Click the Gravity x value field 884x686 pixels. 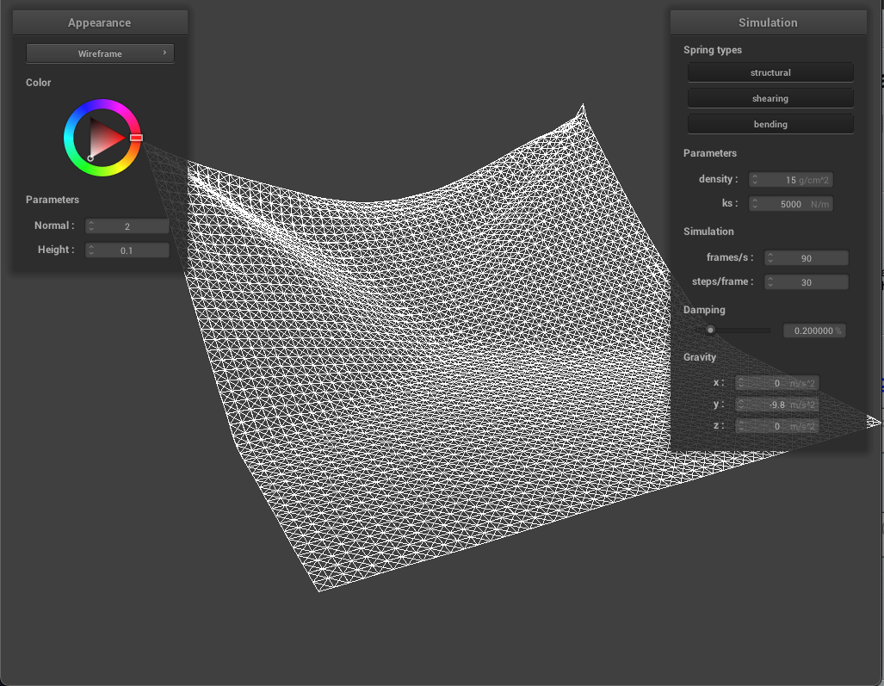coord(777,383)
